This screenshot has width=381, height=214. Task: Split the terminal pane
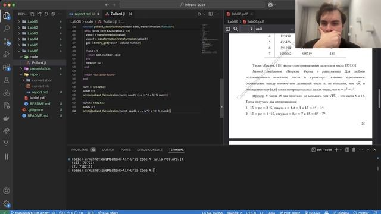click(347, 150)
